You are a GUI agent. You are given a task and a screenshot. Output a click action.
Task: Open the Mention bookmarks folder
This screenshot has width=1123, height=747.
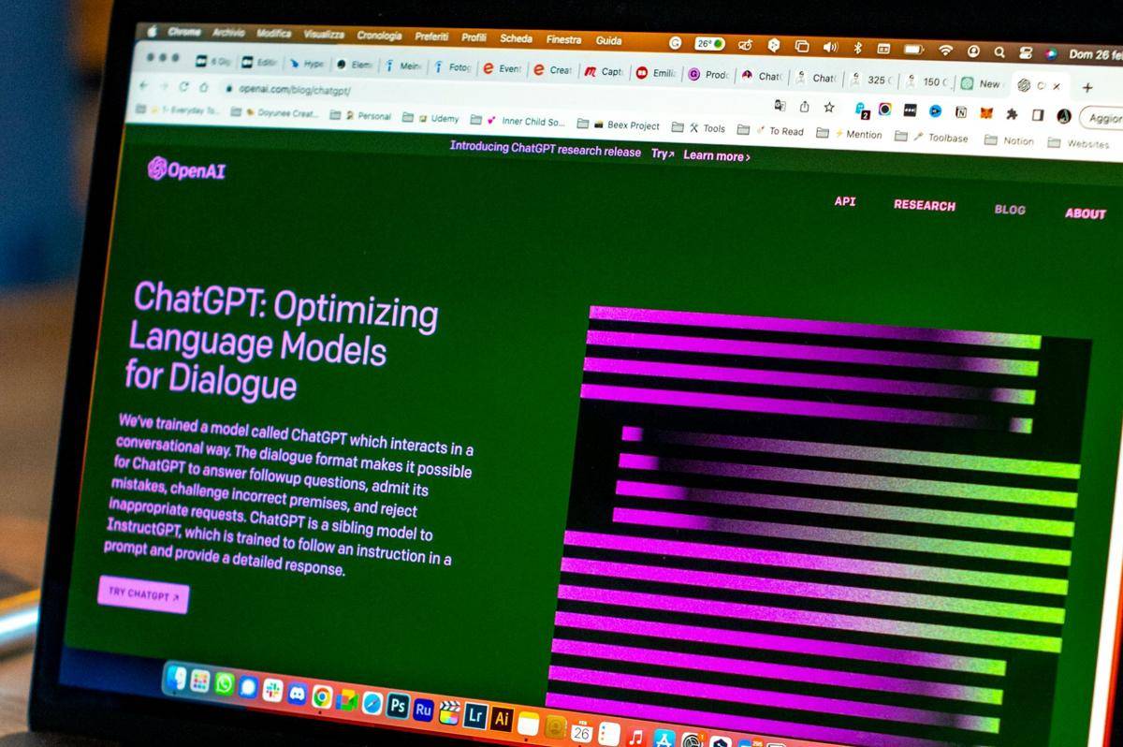point(849,134)
